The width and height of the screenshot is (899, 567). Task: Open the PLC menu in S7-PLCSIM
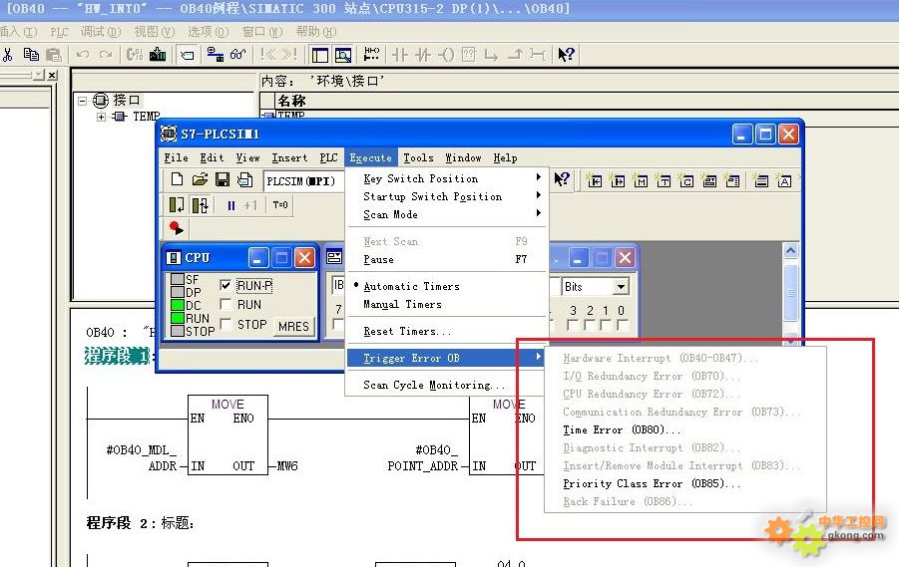coord(328,158)
